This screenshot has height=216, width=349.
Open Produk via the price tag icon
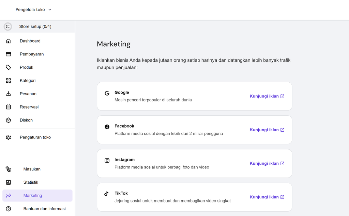[x=8, y=67]
